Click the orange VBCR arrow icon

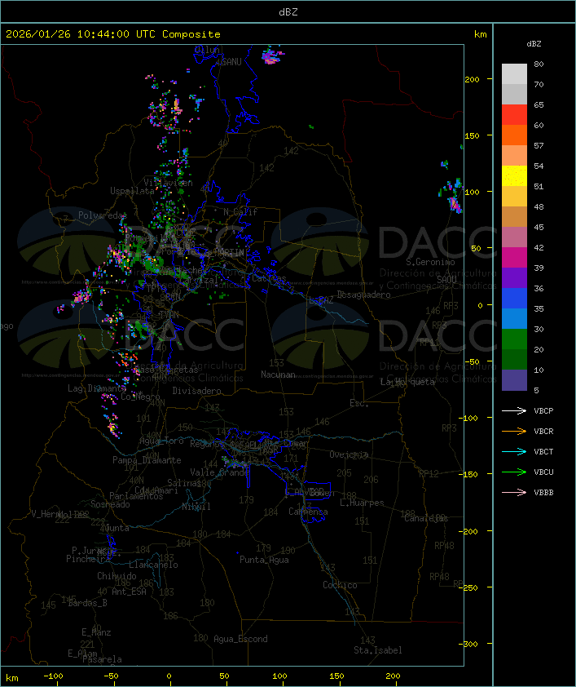(x=515, y=431)
